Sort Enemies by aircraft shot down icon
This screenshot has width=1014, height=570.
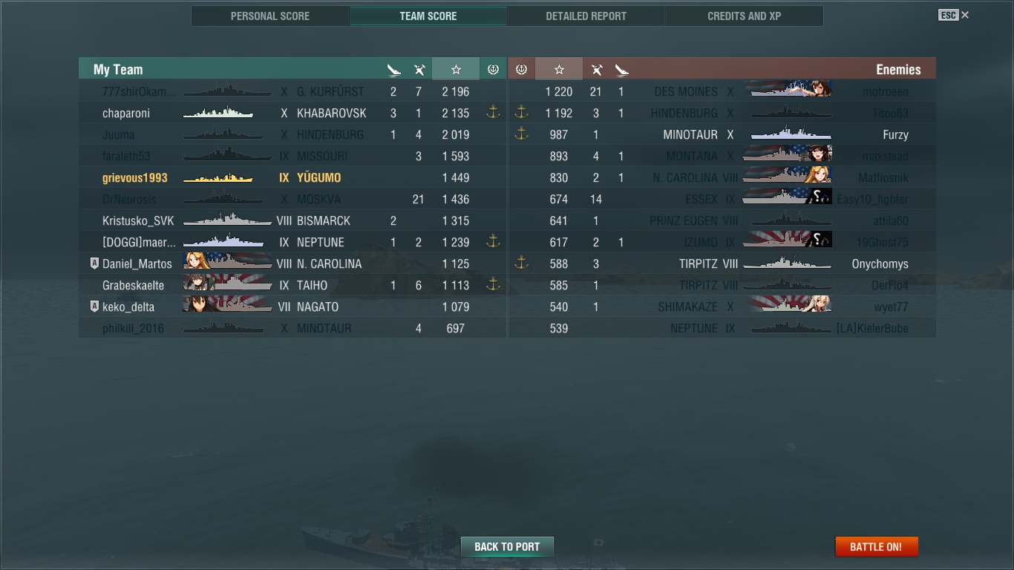click(x=596, y=70)
